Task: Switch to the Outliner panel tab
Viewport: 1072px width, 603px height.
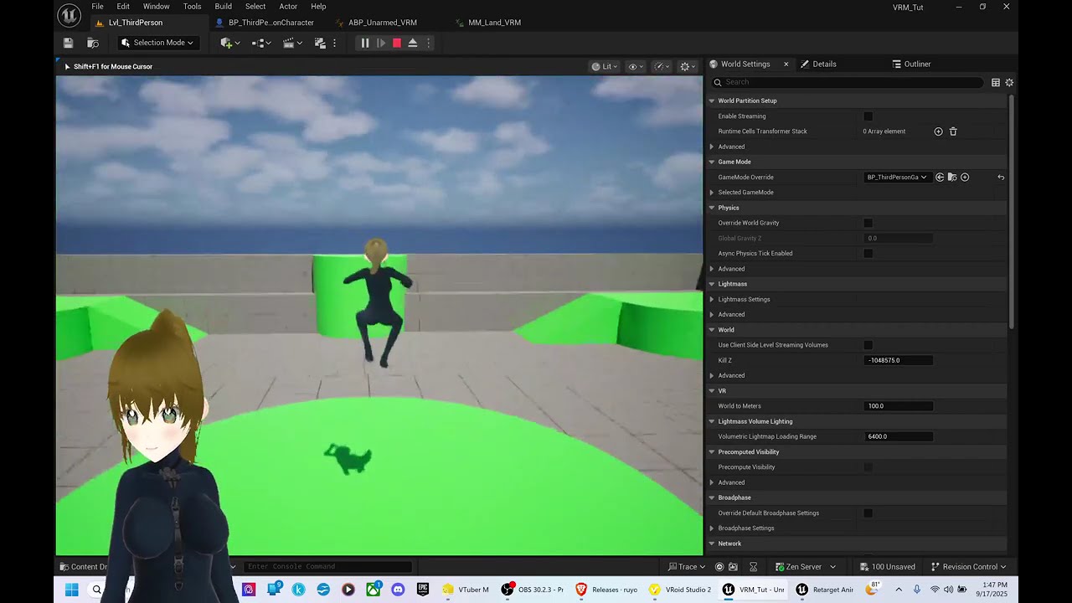Action: point(911,64)
